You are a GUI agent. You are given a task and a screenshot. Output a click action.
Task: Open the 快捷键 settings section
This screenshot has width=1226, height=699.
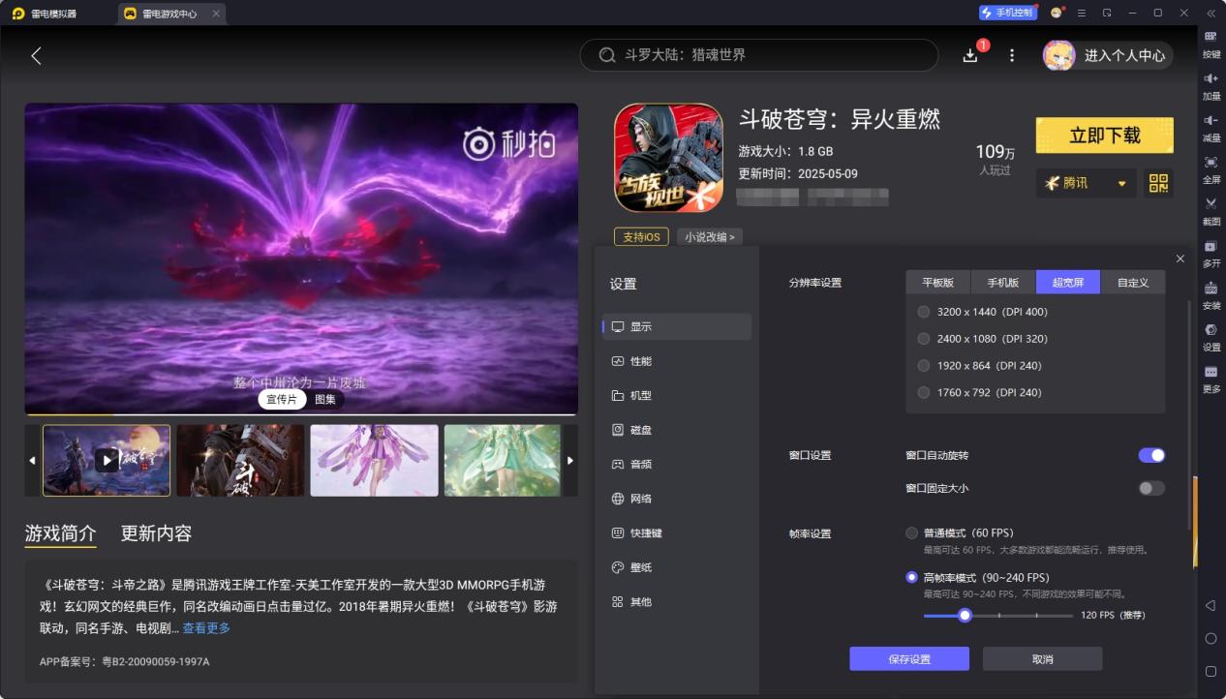click(677, 532)
